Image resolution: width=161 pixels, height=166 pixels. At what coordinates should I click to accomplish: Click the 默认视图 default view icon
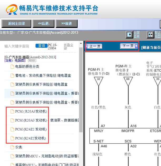click(x=150, y=35)
